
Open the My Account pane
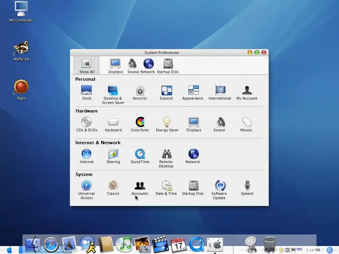pos(247,93)
